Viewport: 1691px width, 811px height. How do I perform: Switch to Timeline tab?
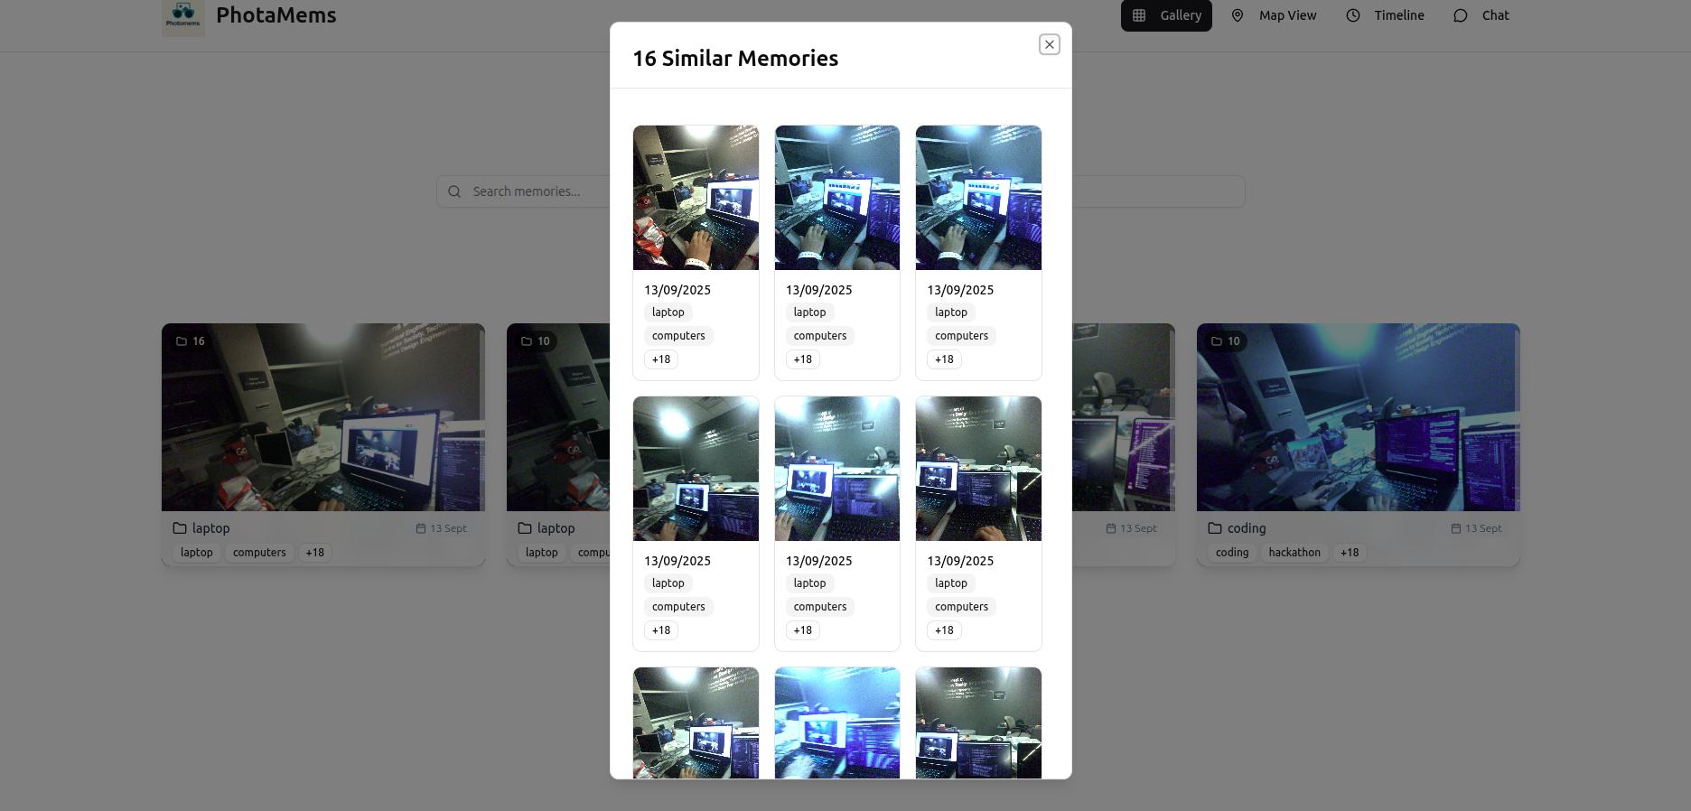pos(1386,15)
